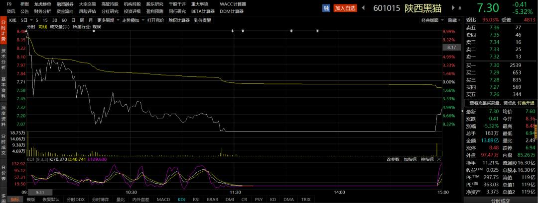Switch to K线 chart view
This screenshot has height=203, width=538.
12,20
